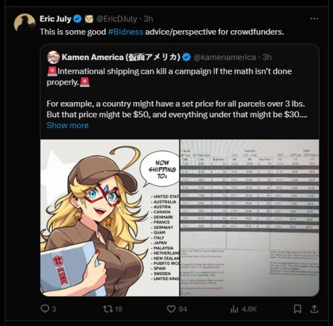Open the shipping spreadsheet photo
333x326 pixels.
point(249,218)
